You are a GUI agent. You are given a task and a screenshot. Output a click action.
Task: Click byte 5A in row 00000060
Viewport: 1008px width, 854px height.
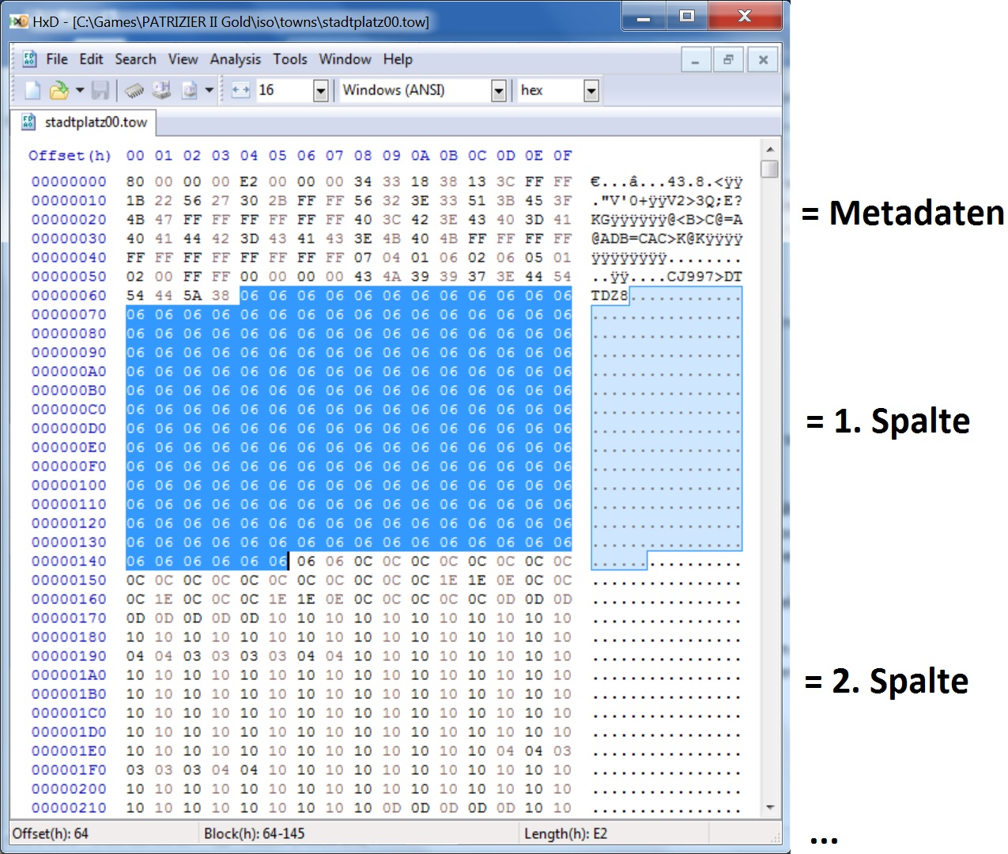pyautogui.click(x=192, y=296)
